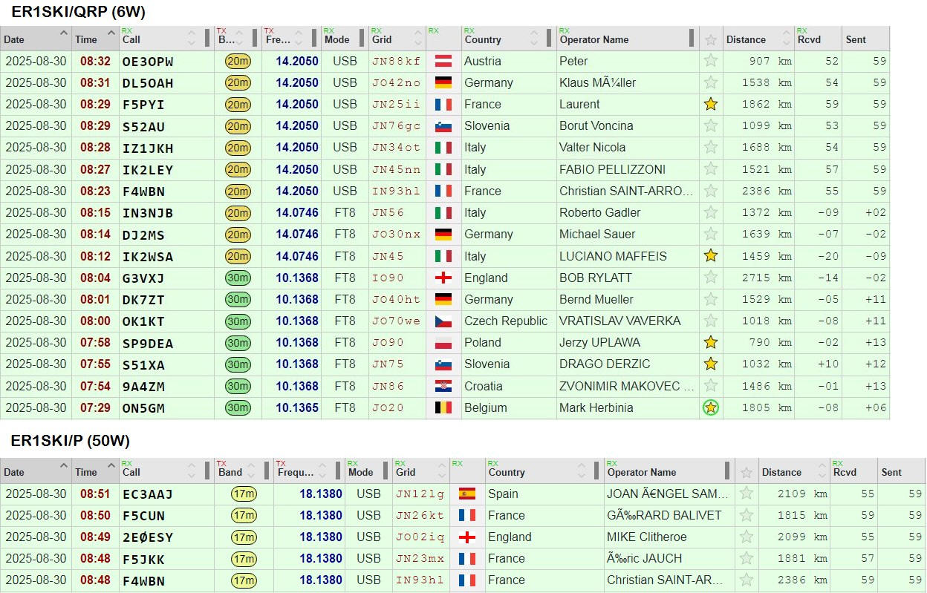Click the 17m band badge for EC3AAJ

point(244,494)
